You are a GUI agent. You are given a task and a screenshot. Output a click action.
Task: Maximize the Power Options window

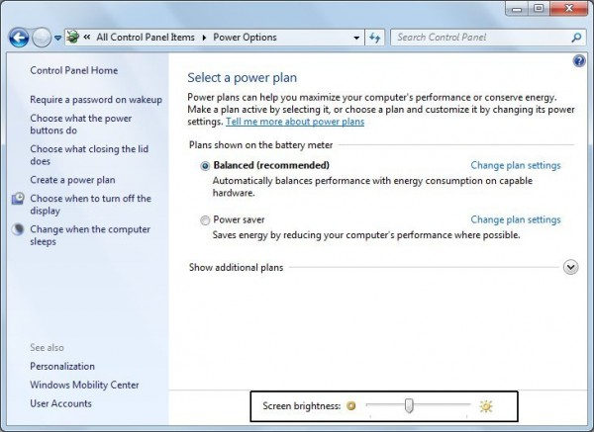click(x=539, y=9)
